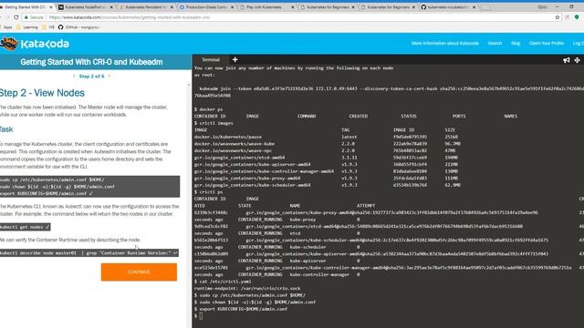Open the Blog link in header
This screenshot has width=584, height=328.
pyautogui.click(x=516, y=43)
